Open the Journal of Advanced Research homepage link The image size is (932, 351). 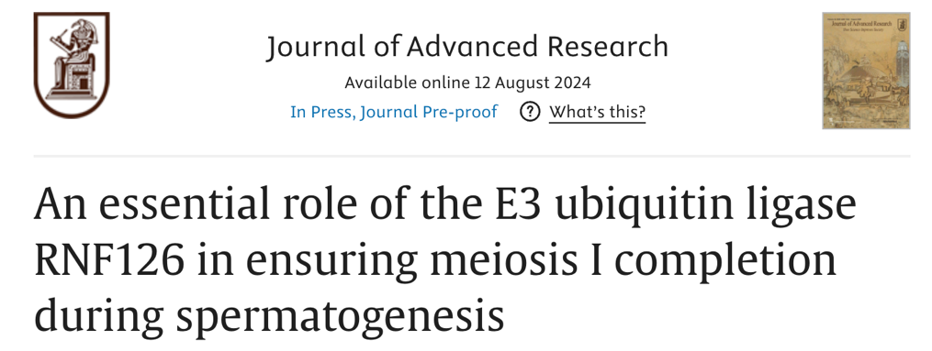tap(467, 47)
